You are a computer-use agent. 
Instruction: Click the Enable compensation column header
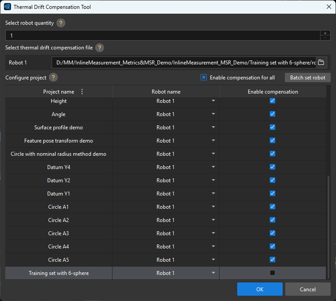(273, 92)
